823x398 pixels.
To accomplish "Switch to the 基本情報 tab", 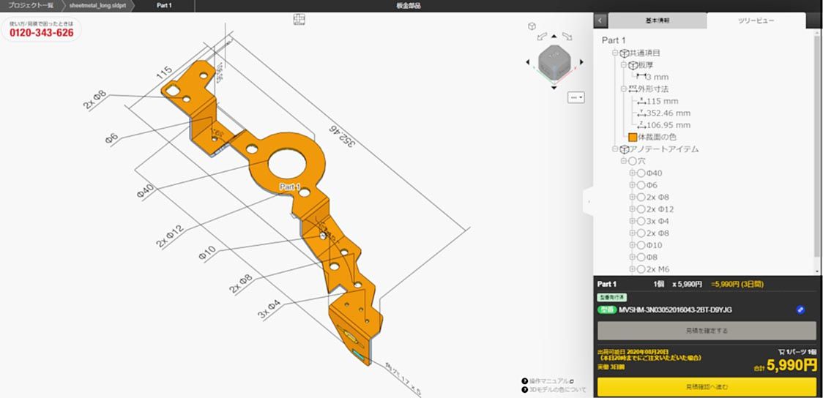I will pos(657,21).
